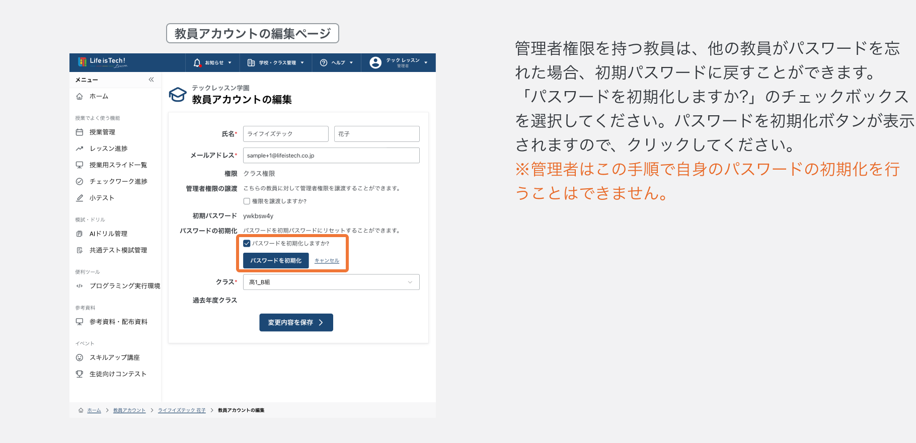Click the チェックワーク進捗 check-circle icon
The image size is (916, 443).
pos(80,182)
